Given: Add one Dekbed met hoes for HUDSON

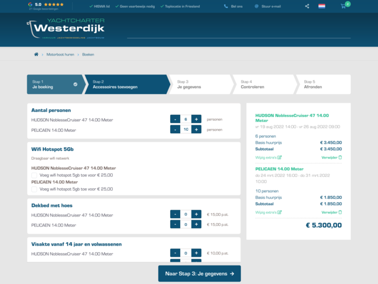Looking at the screenshot, I should tap(197, 214).
